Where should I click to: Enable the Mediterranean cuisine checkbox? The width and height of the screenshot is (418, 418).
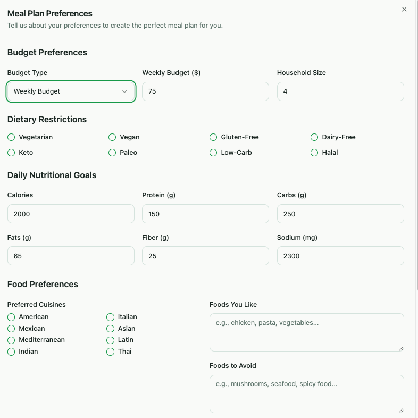11,340
